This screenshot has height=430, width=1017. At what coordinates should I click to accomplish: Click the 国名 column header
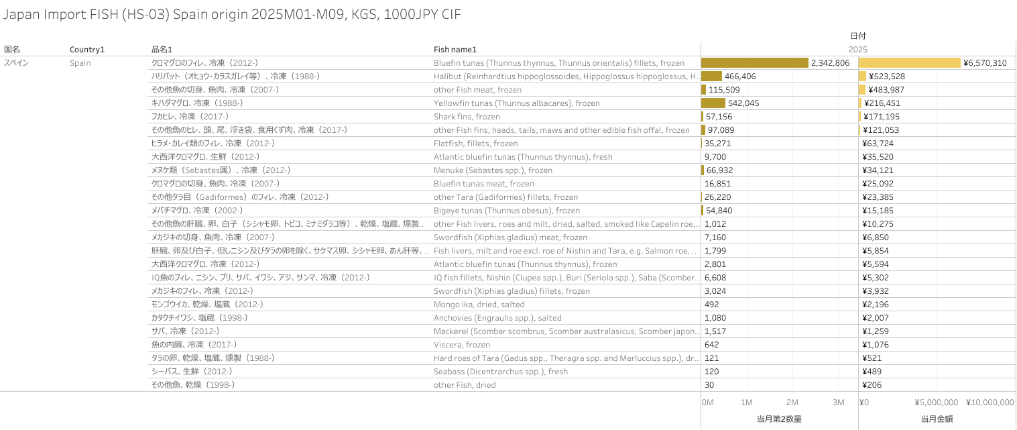[x=12, y=50]
